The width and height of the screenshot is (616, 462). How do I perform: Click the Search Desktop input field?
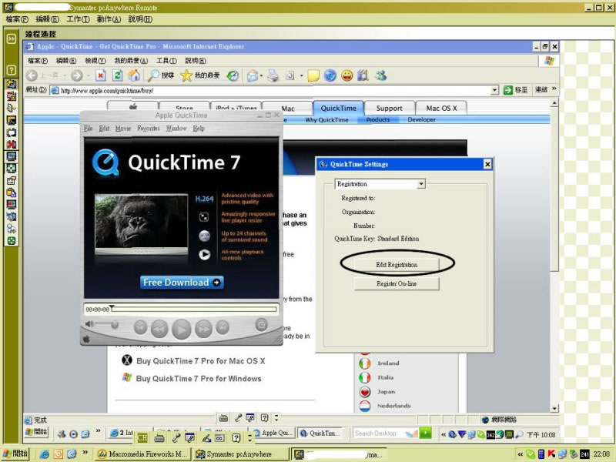379,434
